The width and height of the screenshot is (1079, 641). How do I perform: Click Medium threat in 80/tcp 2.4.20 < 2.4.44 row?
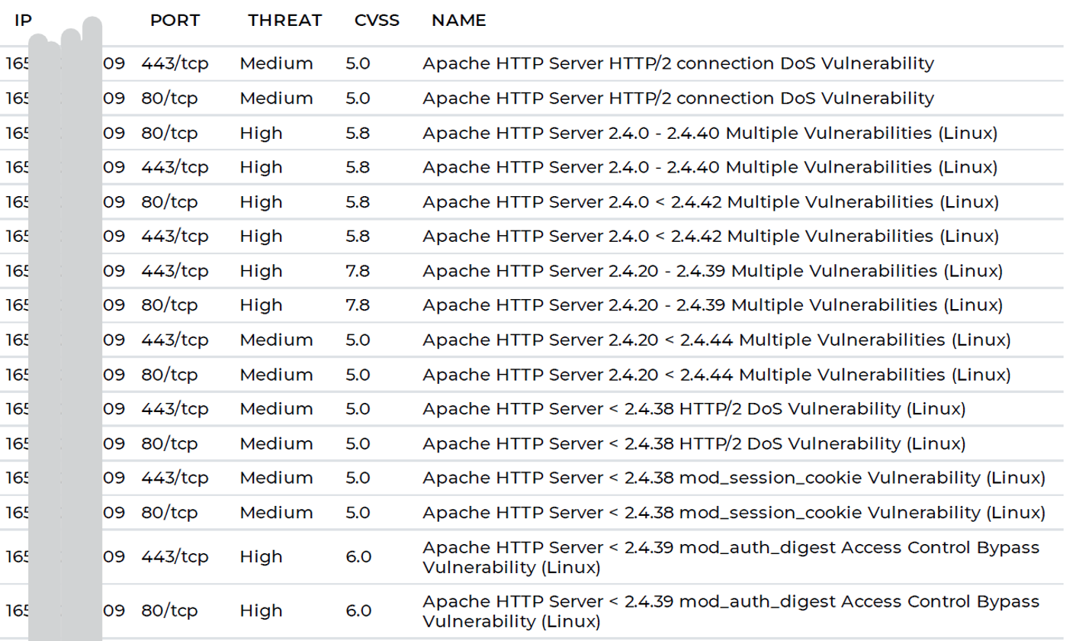coord(276,375)
